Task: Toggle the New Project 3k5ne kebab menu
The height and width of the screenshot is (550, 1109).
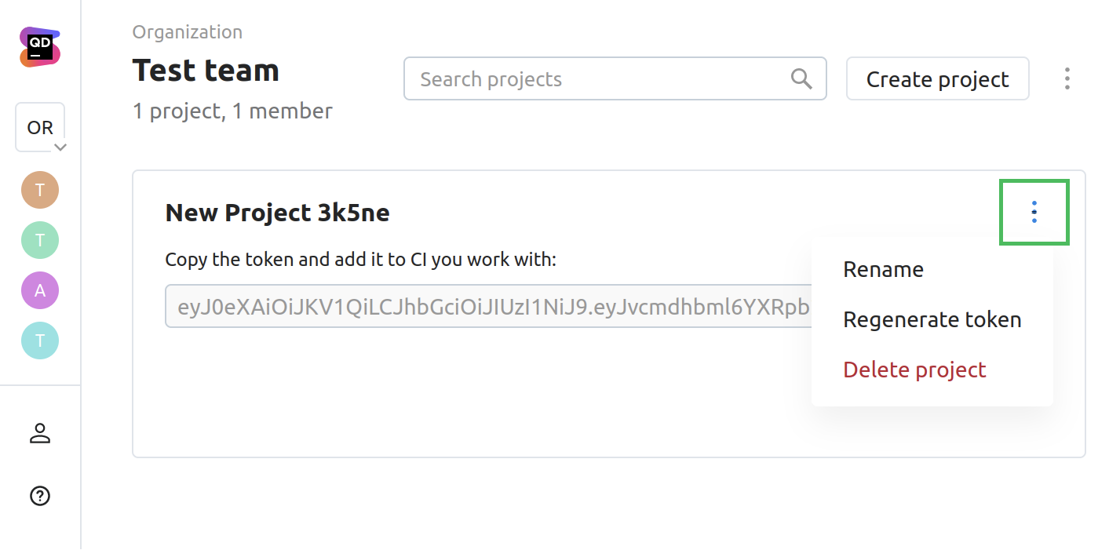Action: (x=1034, y=212)
